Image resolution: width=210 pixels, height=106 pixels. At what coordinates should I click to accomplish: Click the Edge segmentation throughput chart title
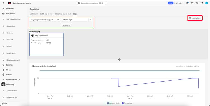click(x=44, y=66)
